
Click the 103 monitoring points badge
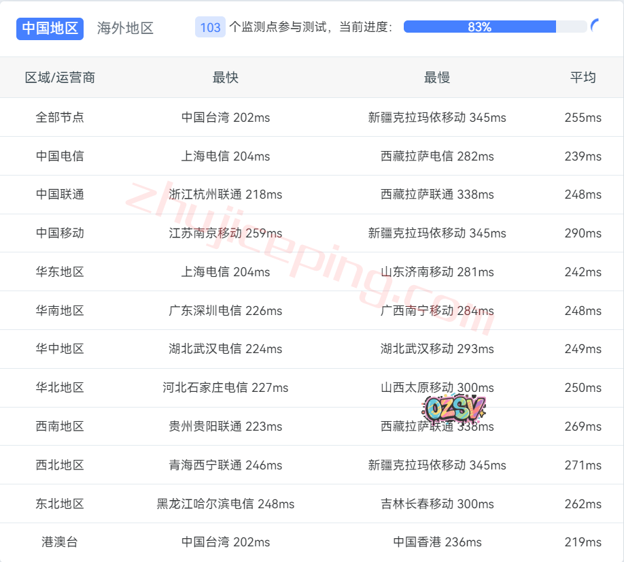pyautogui.click(x=210, y=27)
